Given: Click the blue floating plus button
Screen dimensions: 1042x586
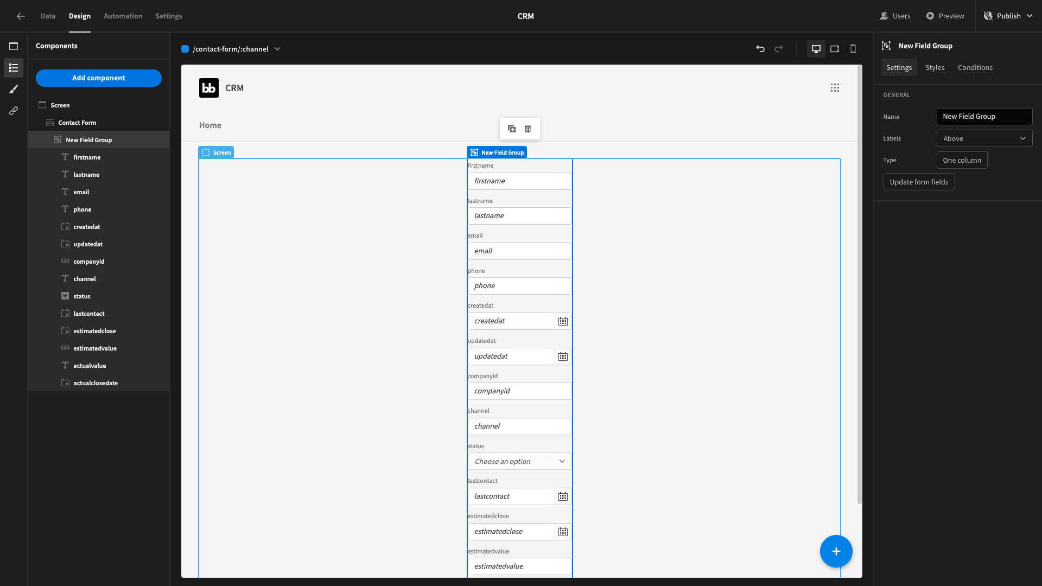Looking at the screenshot, I should [836, 551].
